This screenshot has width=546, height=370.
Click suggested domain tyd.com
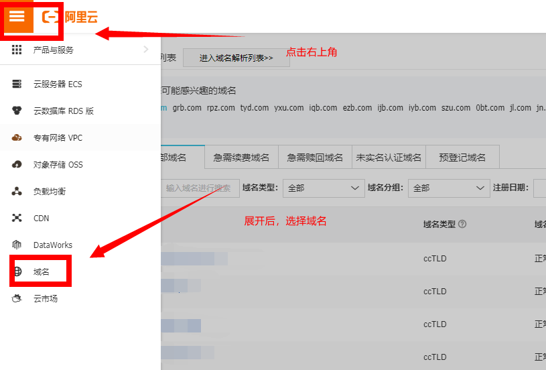[x=255, y=108]
